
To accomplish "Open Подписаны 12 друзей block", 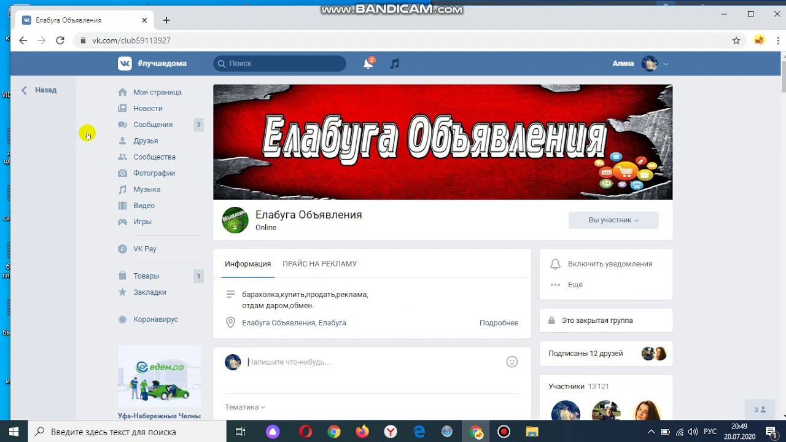I will pos(606,354).
